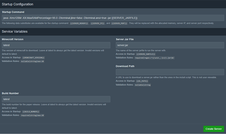Image resolution: width=226 pixels, height=134 pixels.
Task: Select the {{MINECRAFT_VERSION}} variable tag
Action: click(x=33, y=58)
